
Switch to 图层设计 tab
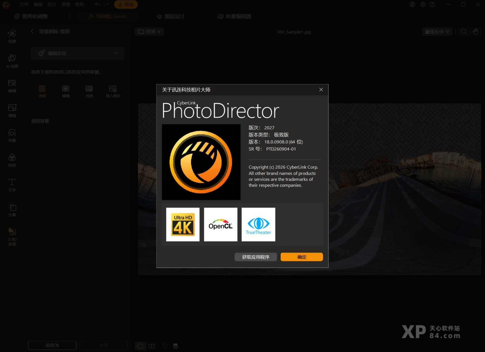pyautogui.click(x=171, y=16)
